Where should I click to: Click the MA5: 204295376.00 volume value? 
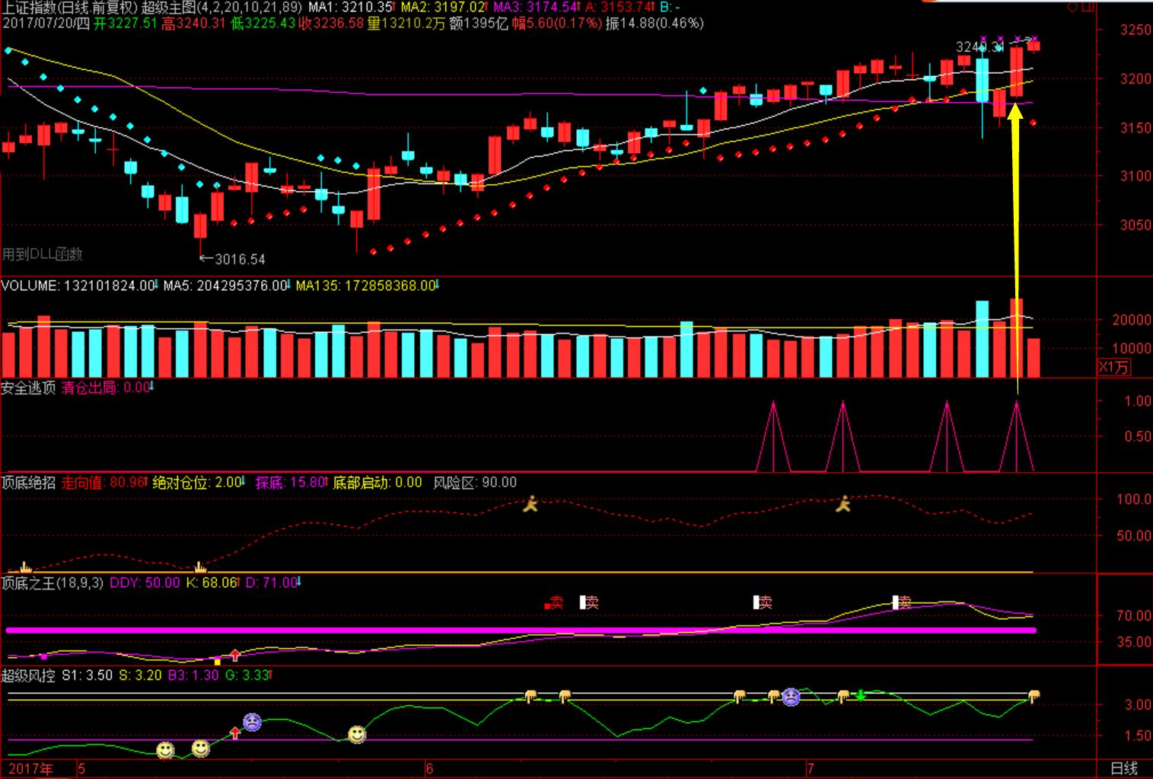pos(226,286)
